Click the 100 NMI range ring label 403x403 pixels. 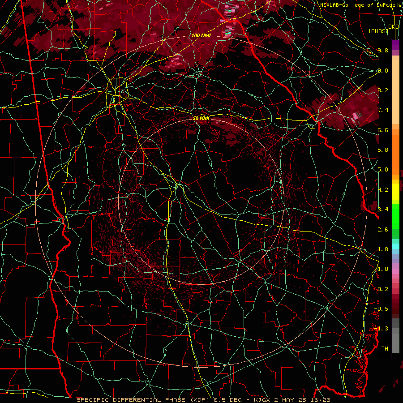coord(201,35)
